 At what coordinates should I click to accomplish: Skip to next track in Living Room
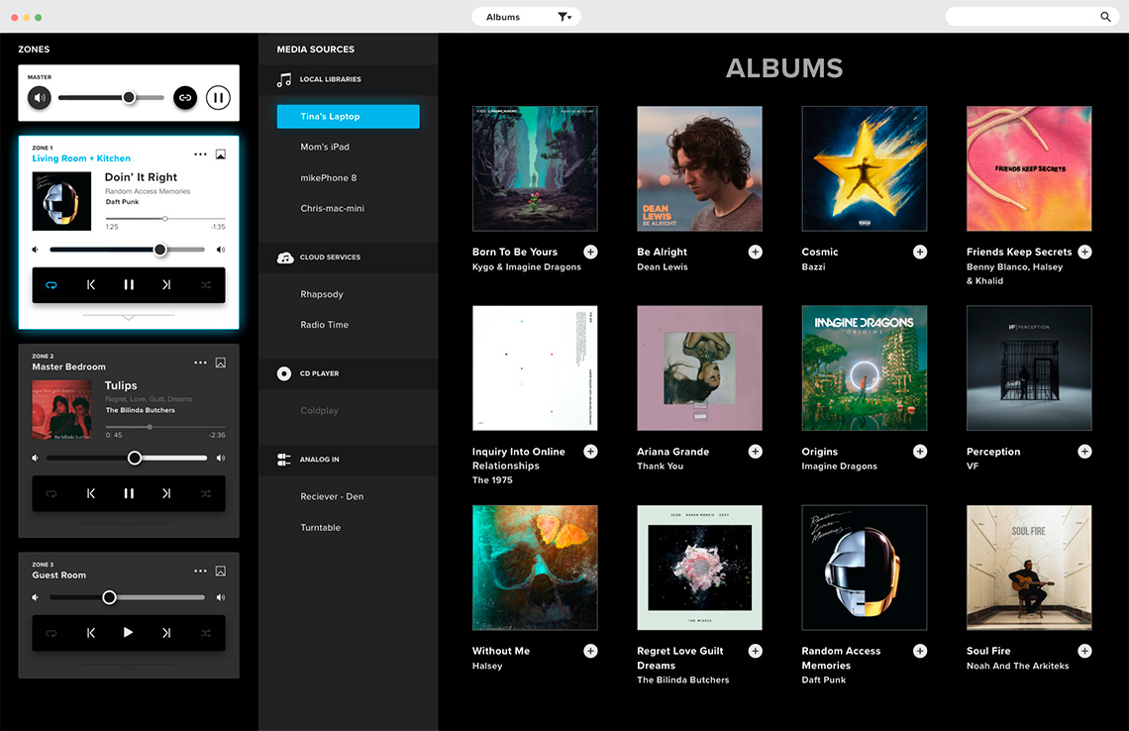pyautogui.click(x=166, y=285)
